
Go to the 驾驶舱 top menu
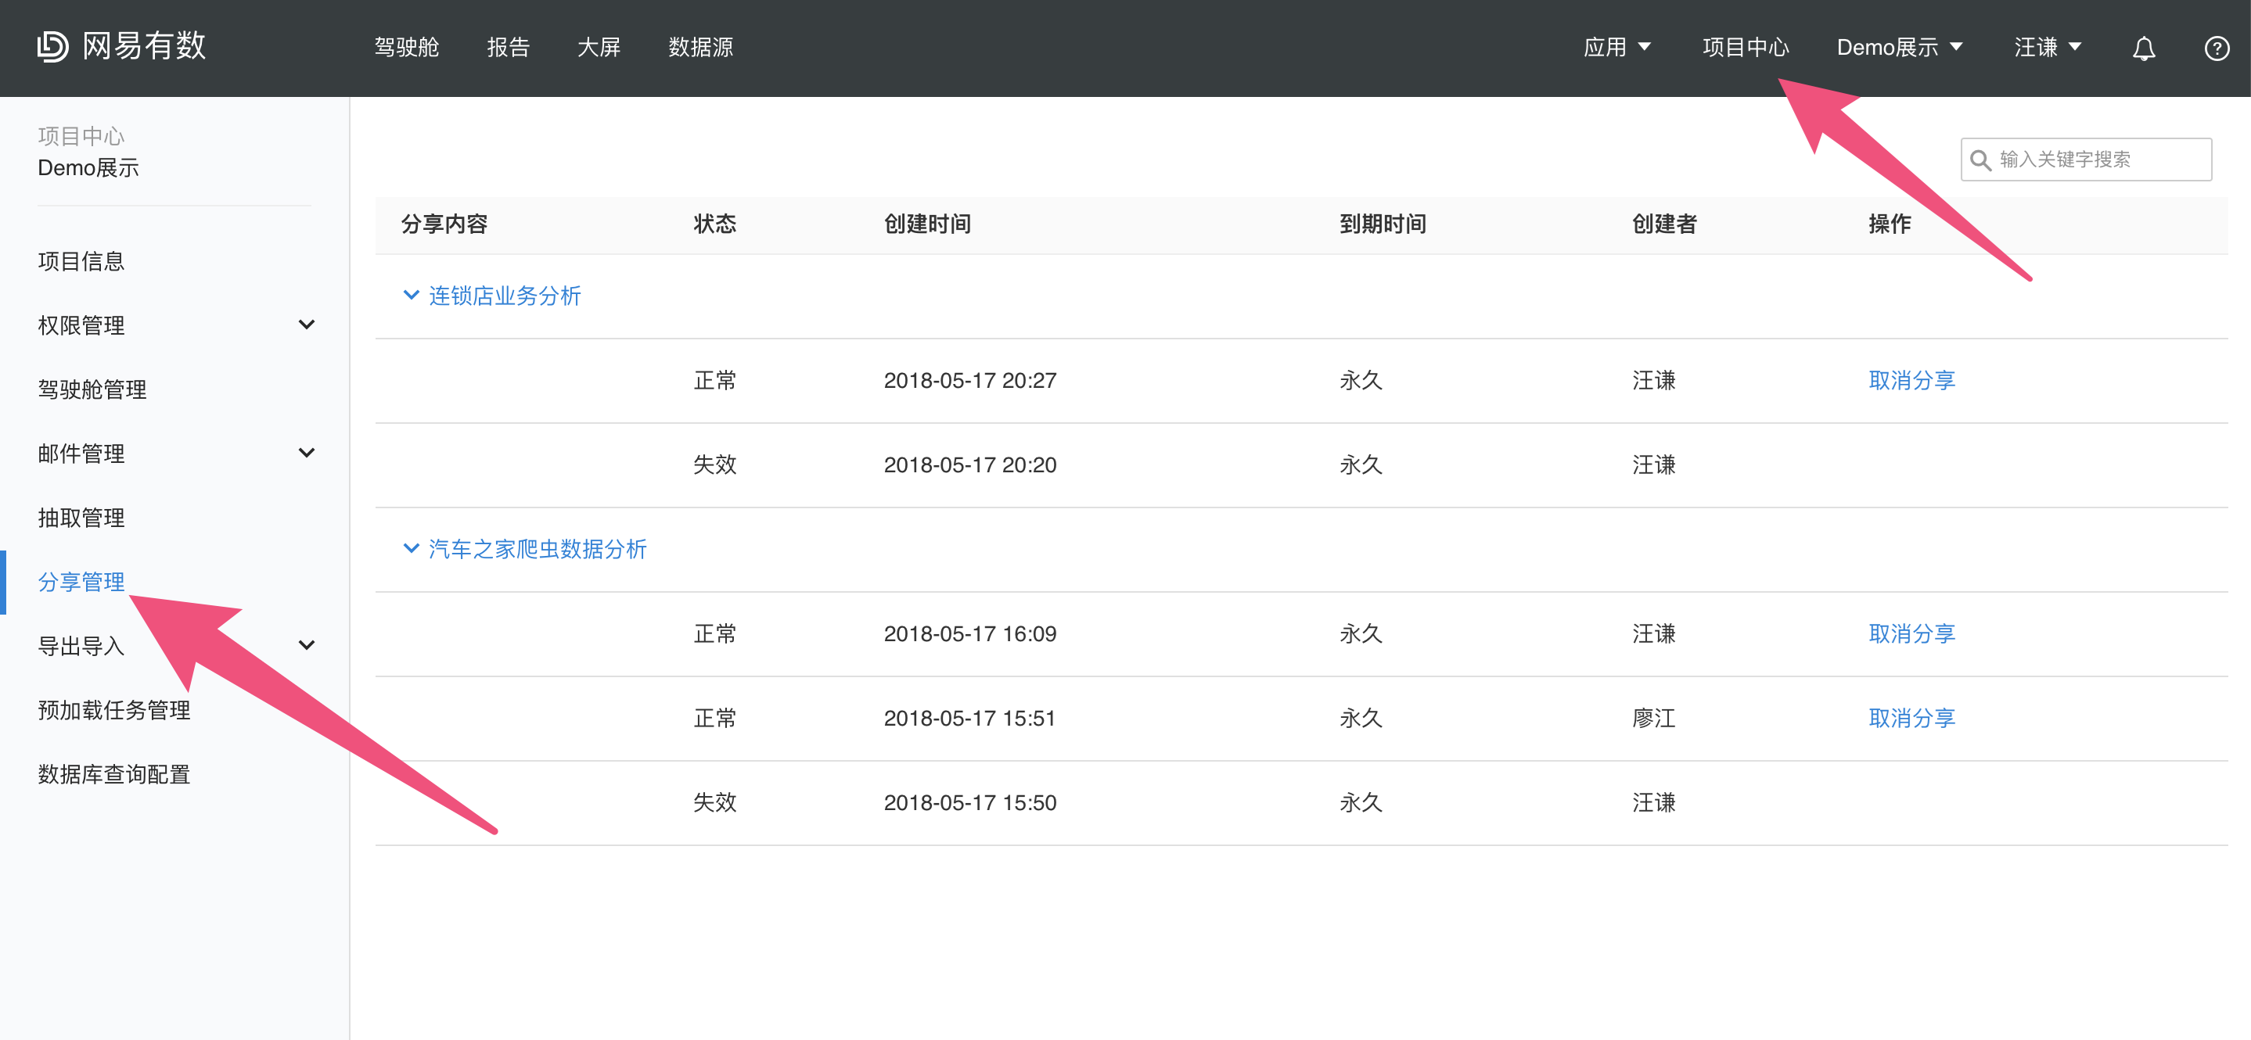tap(406, 47)
